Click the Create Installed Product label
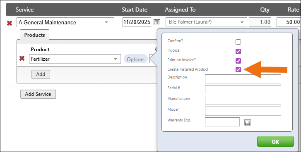301x152 pixels. pos(188,69)
